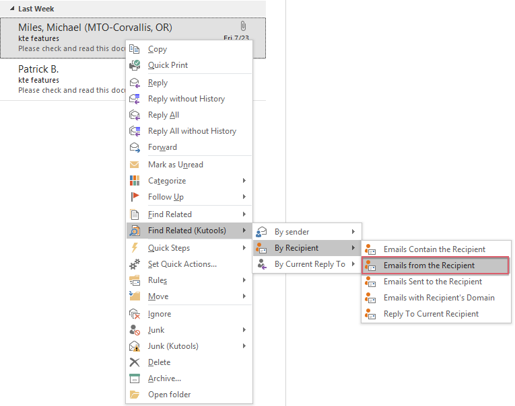
Task: Open Find Related (Kutools) submenu
Action: [189, 231]
